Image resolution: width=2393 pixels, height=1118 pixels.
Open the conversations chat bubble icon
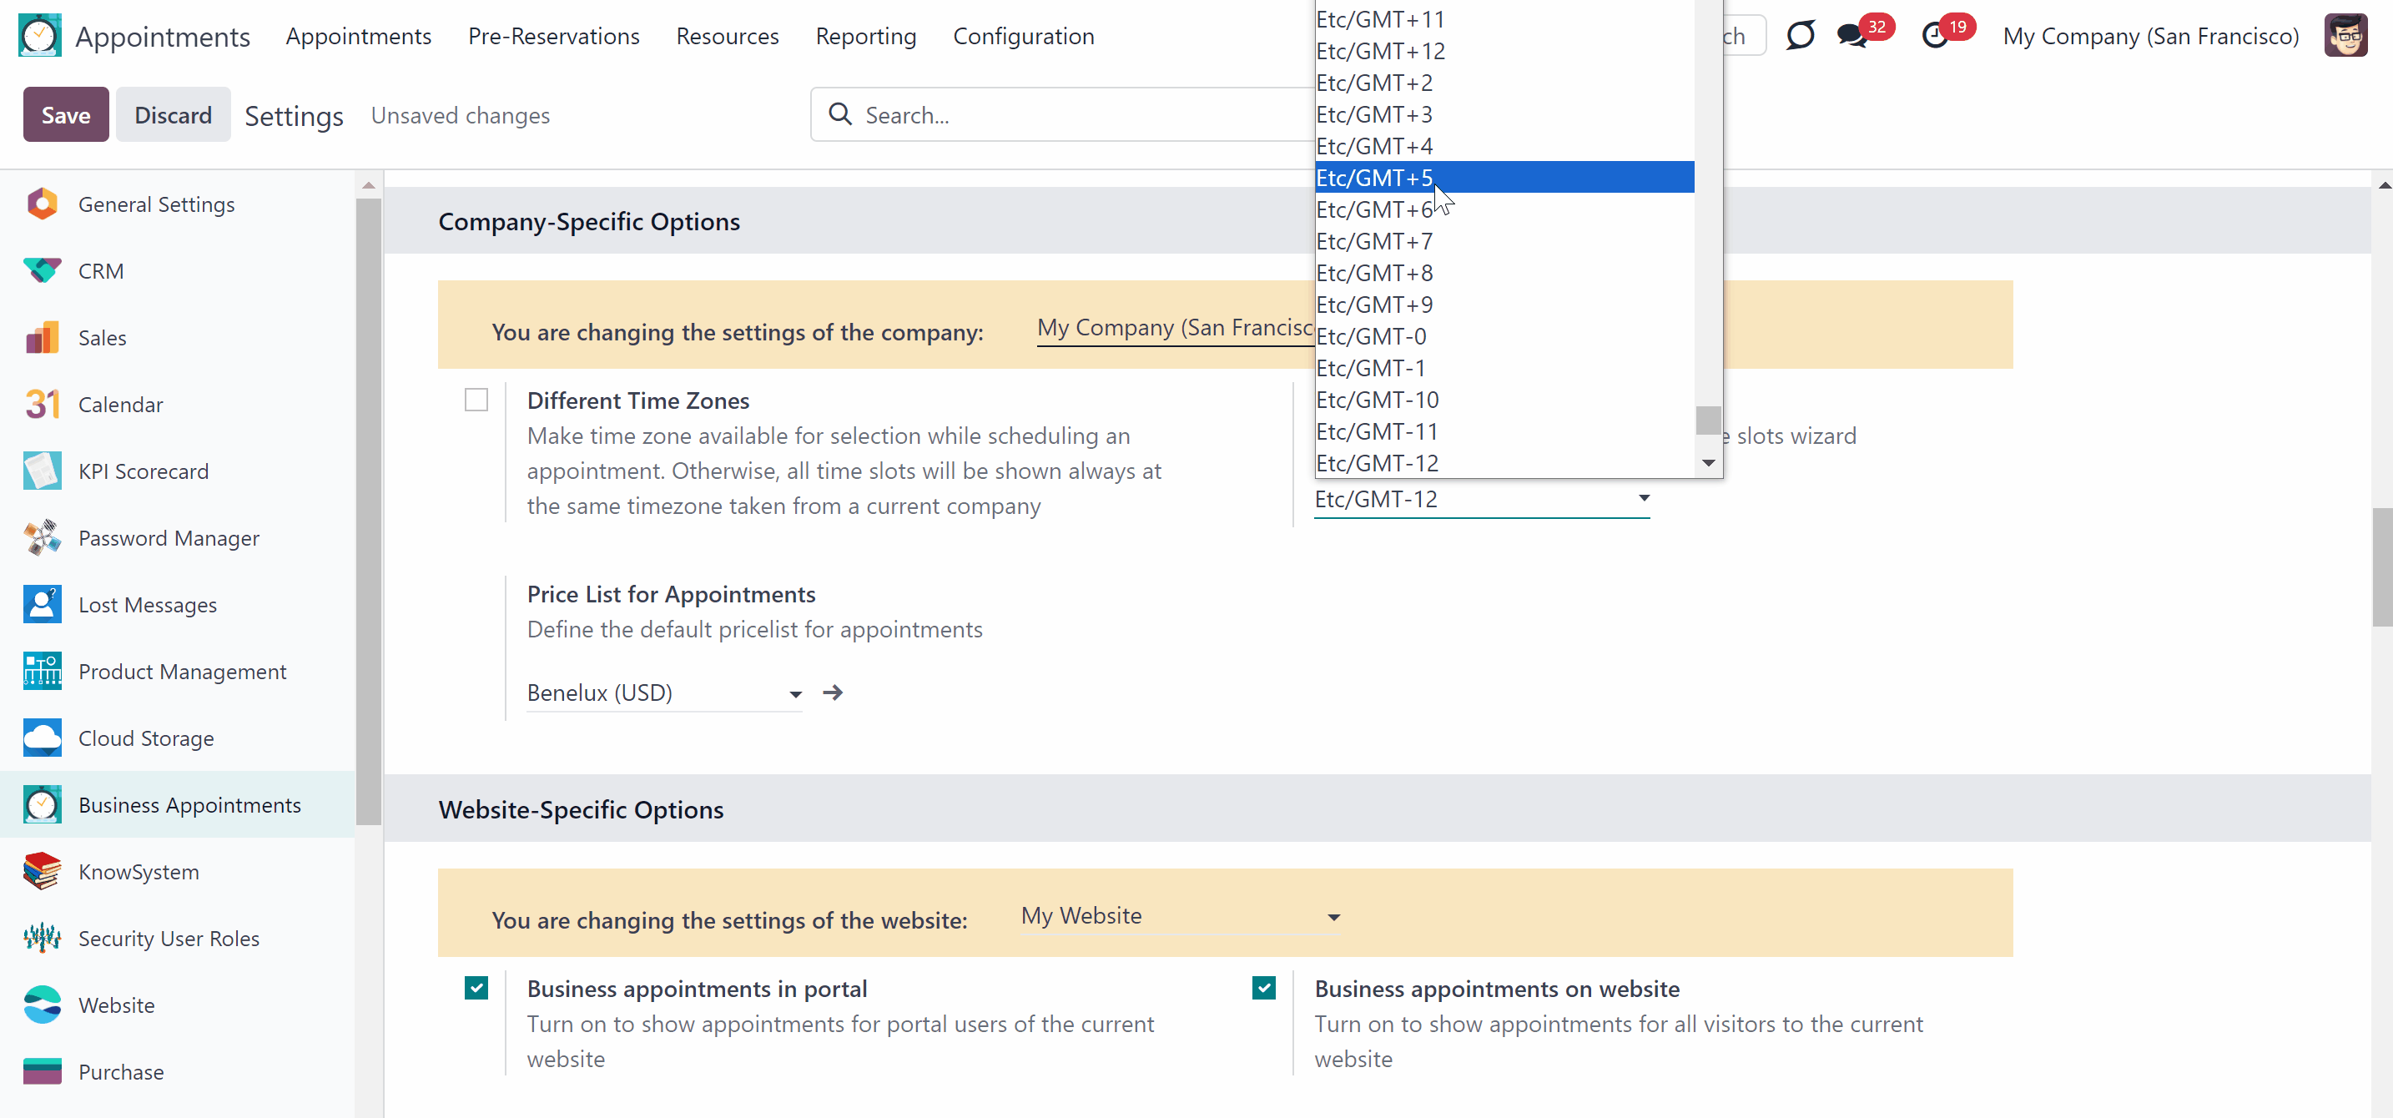coord(1851,36)
